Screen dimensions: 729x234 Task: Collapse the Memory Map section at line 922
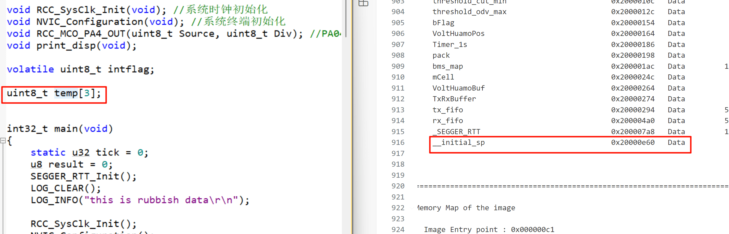point(412,208)
